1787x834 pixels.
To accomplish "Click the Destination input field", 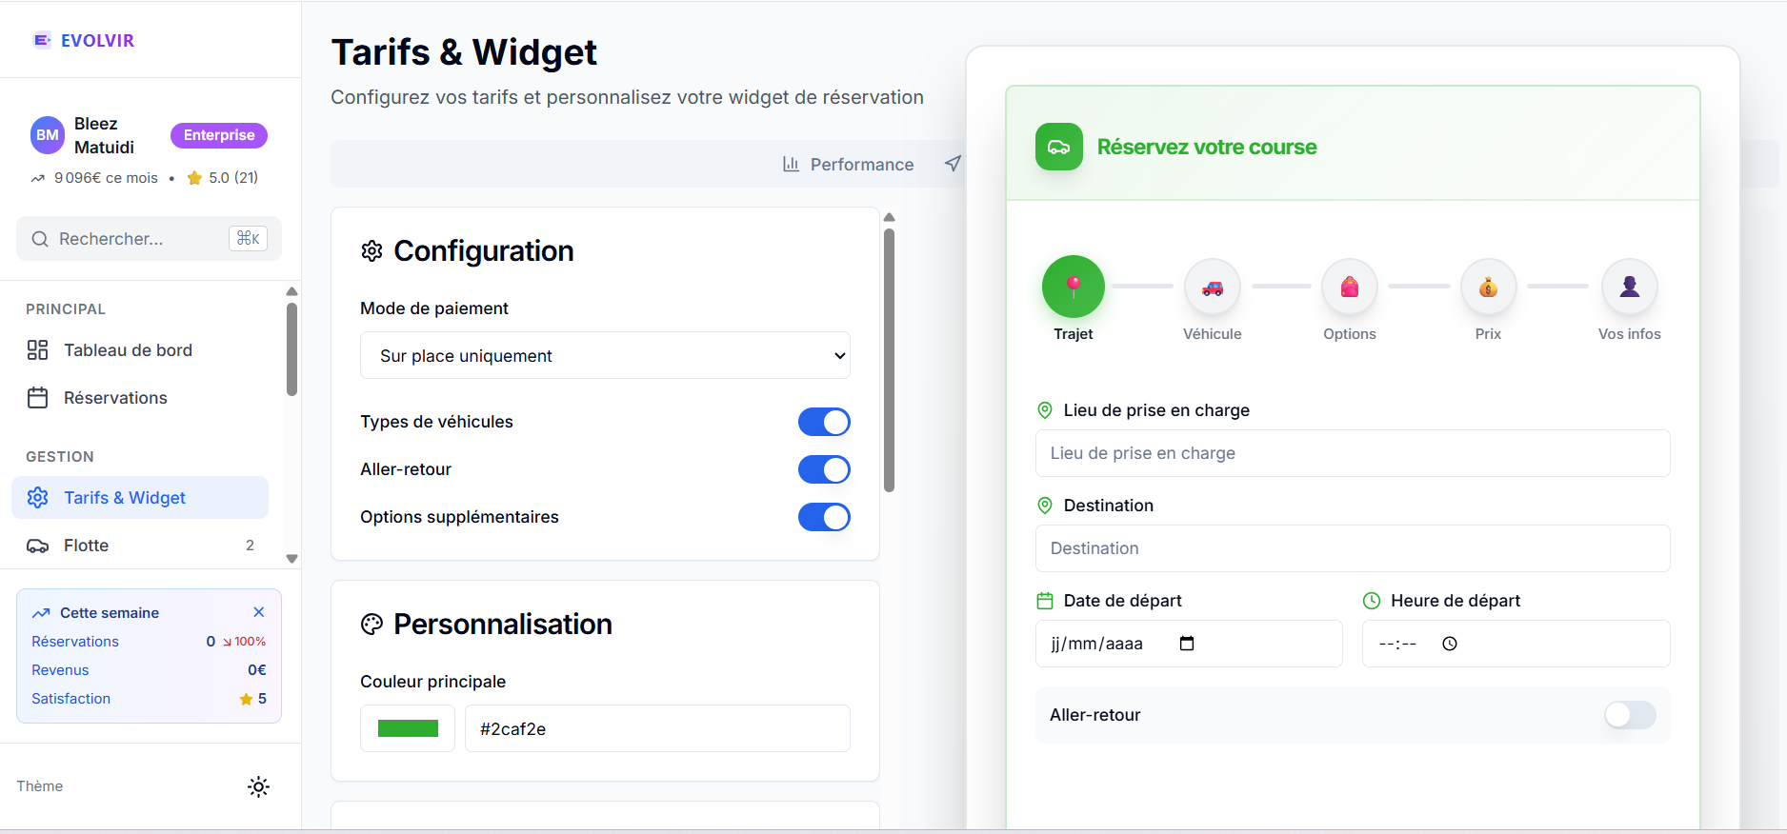I will (1353, 548).
